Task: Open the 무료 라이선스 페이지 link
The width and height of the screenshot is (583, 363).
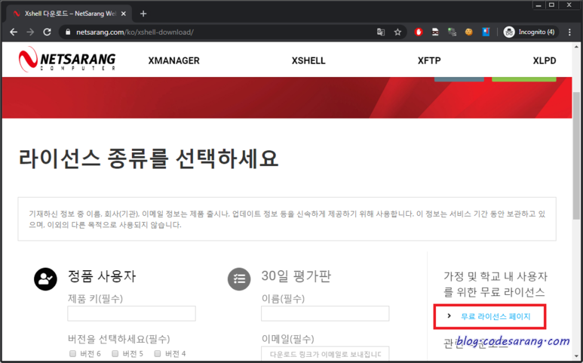Action: [496, 316]
